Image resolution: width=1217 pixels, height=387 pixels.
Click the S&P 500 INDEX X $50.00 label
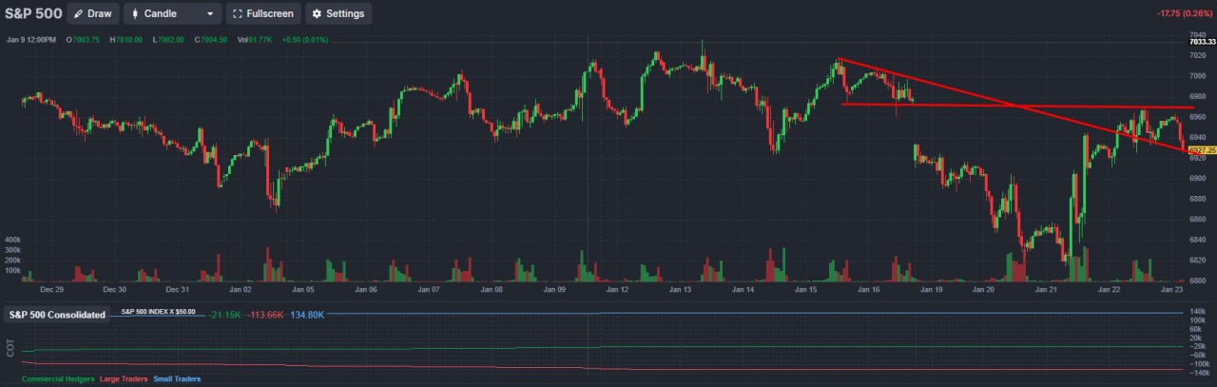tap(158, 312)
